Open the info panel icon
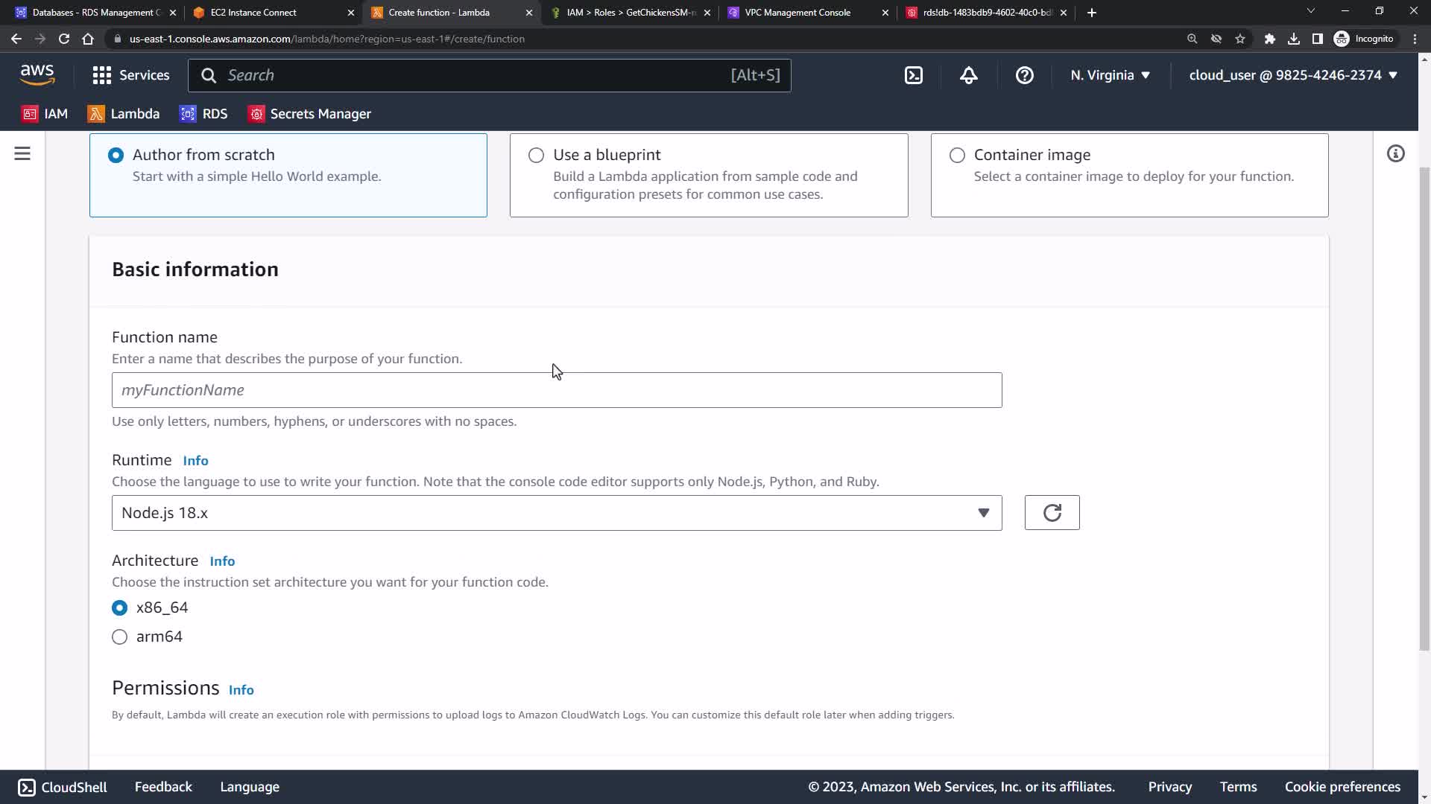 point(1395,154)
